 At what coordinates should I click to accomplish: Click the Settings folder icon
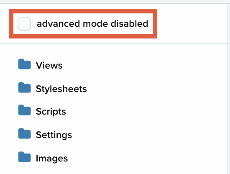[25, 133]
